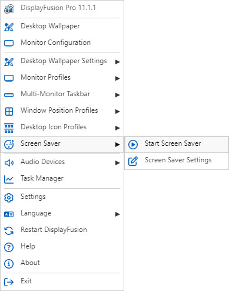Open the Help menu entry

pyautogui.click(x=62, y=247)
